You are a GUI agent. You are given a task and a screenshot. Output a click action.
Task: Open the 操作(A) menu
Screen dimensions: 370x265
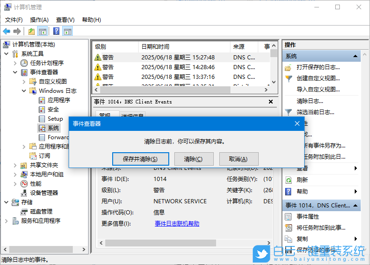point(39,20)
